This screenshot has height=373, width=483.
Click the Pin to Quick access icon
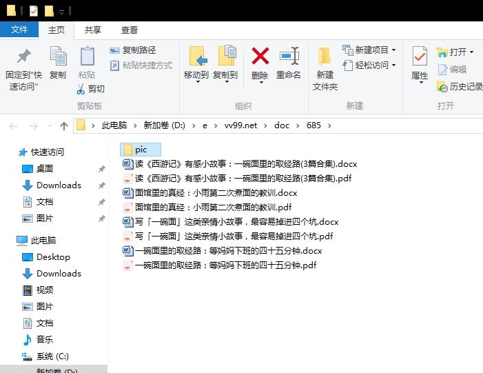coord(23,56)
